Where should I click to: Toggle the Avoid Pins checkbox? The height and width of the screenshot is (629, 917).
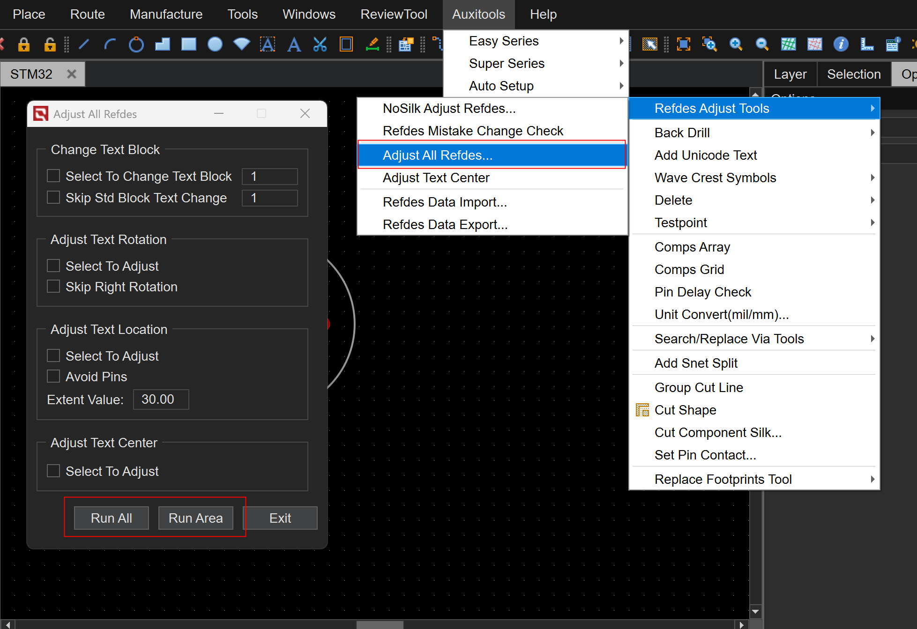(x=53, y=377)
